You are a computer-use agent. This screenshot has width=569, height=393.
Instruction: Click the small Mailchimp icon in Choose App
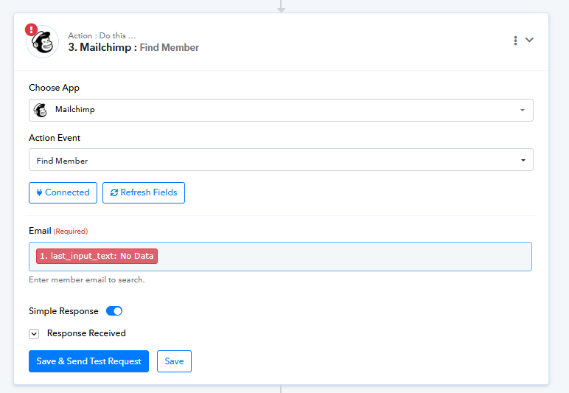click(41, 110)
